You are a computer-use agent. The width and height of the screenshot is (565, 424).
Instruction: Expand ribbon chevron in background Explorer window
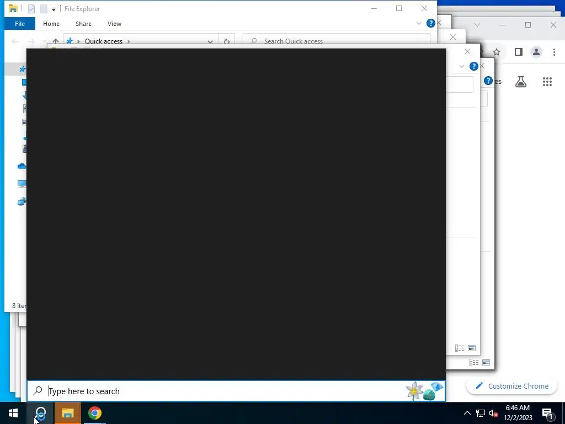[462, 66]
